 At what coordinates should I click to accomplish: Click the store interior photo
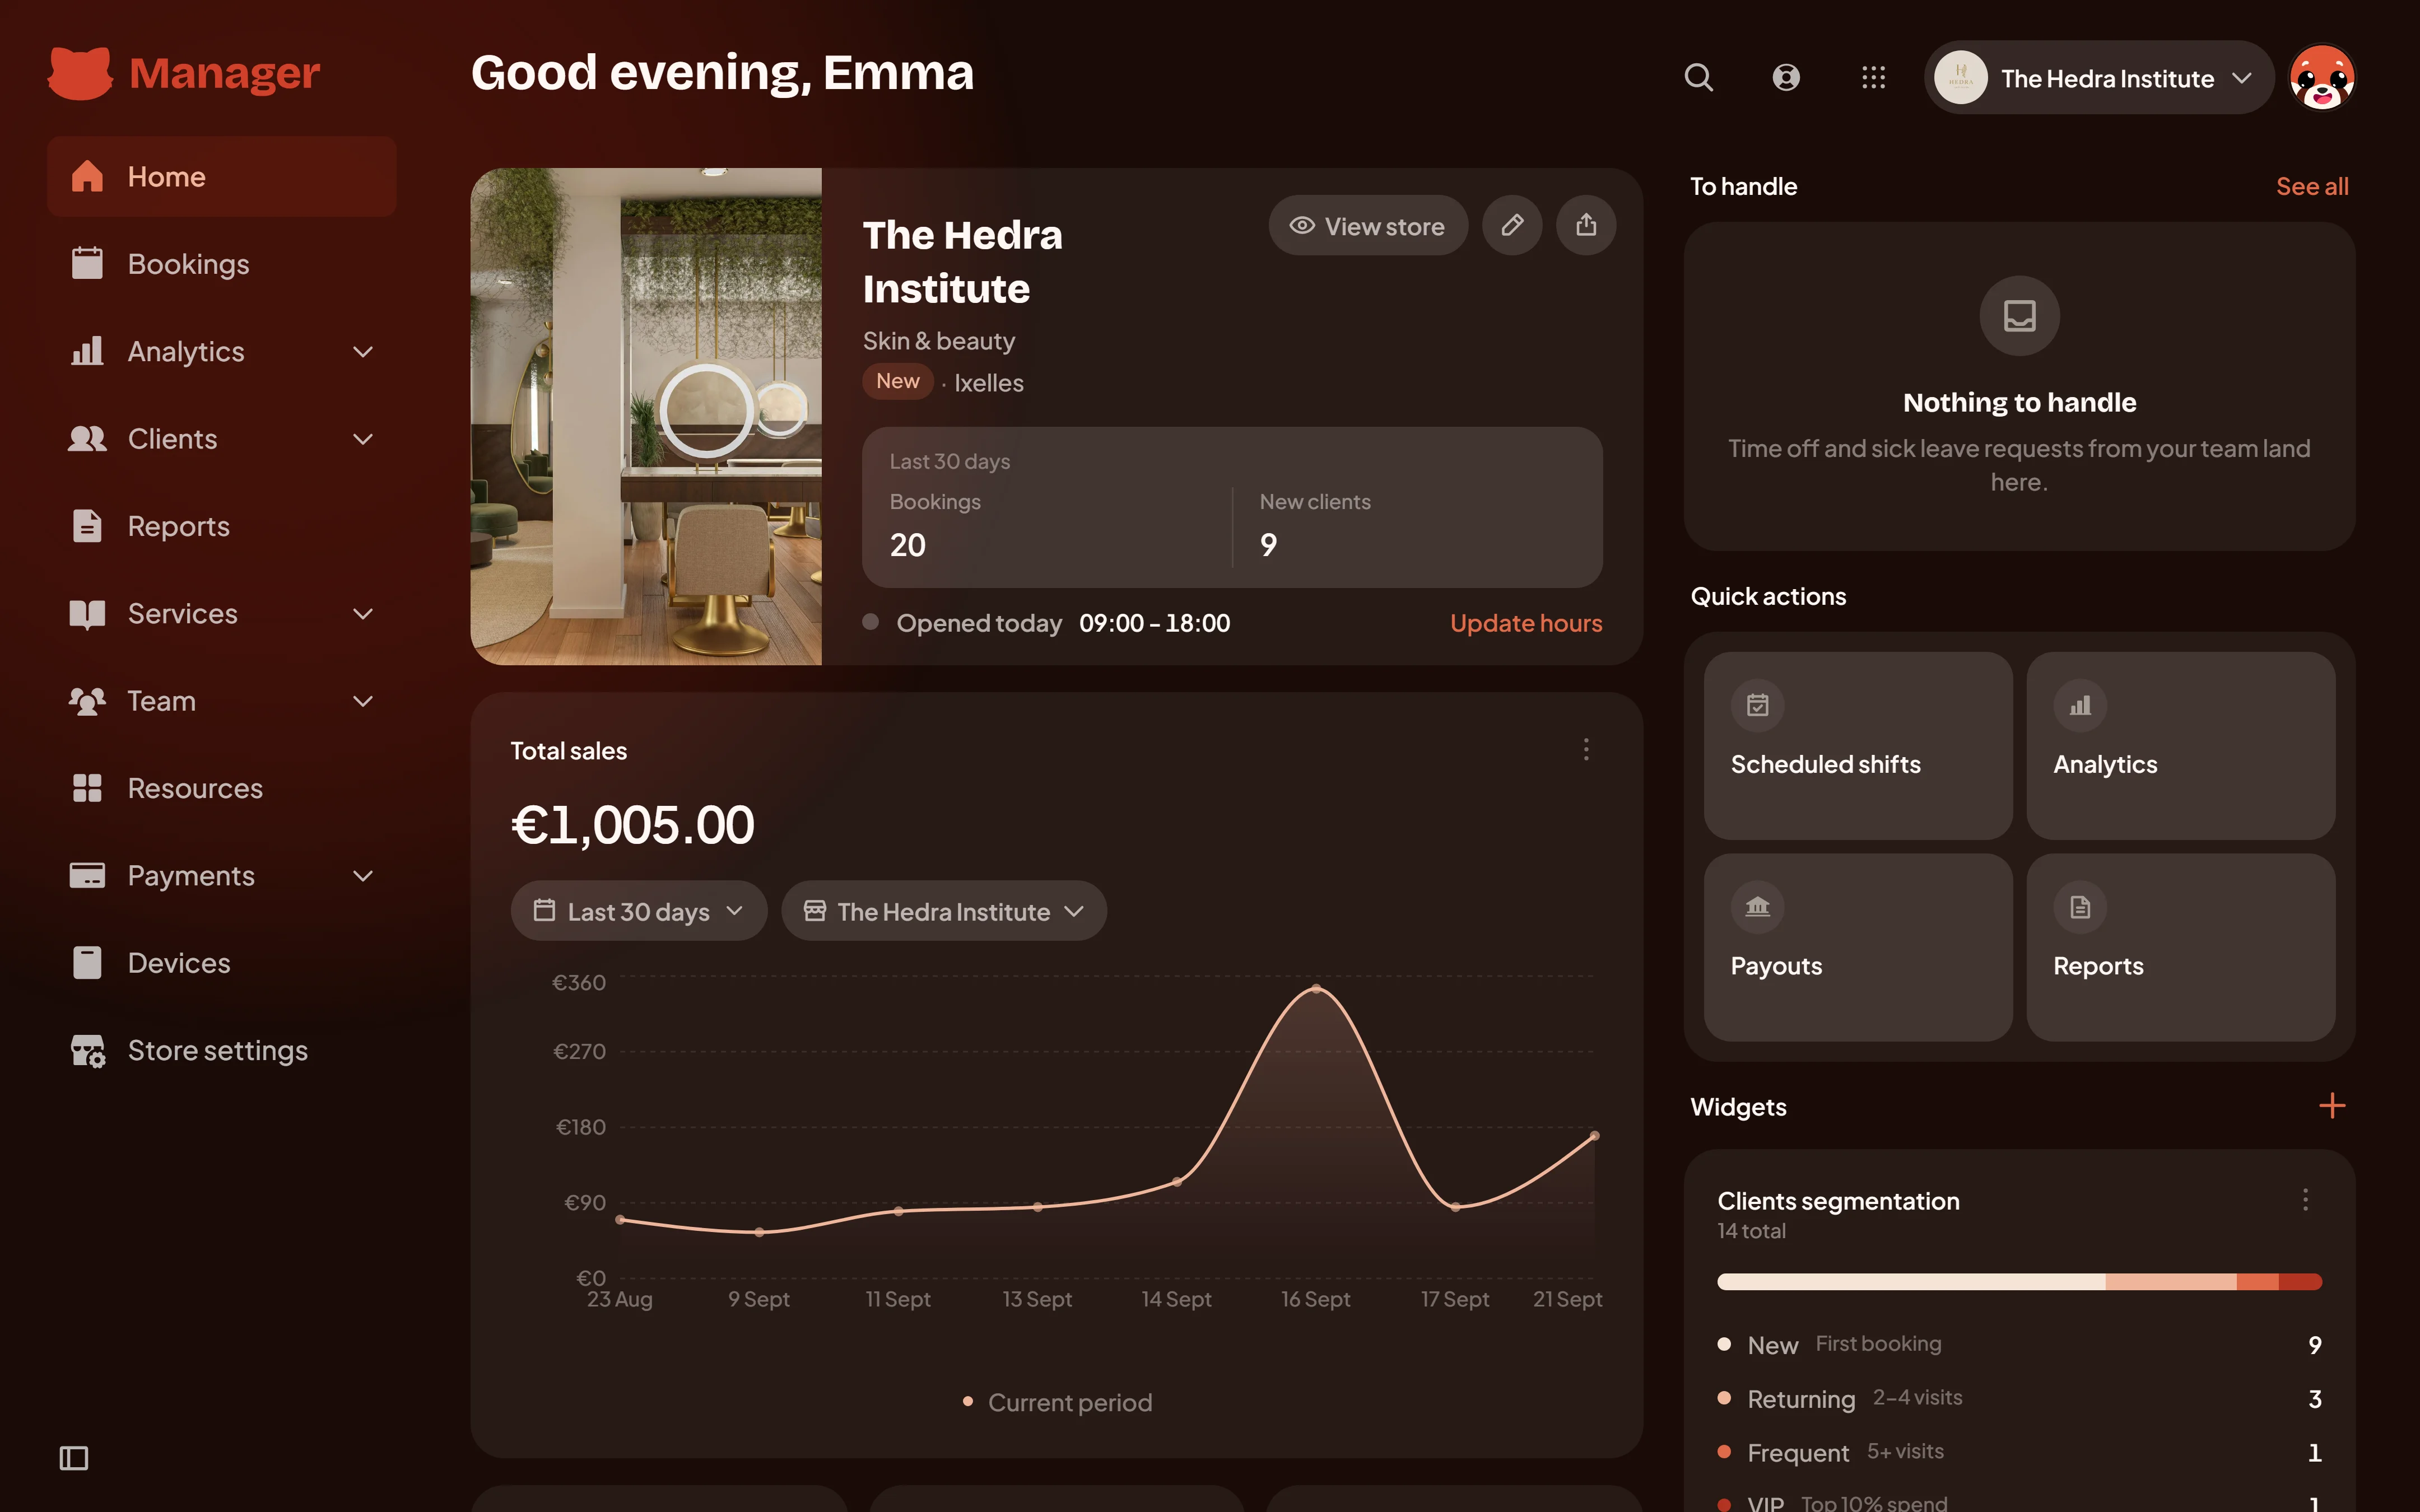click(646, 416)
